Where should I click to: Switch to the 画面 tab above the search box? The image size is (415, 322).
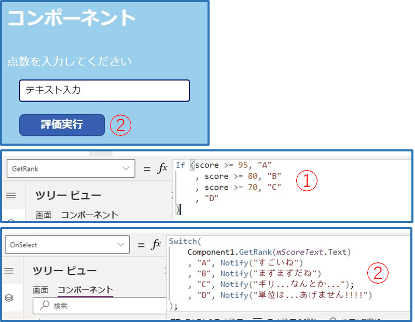coord(40,290)
